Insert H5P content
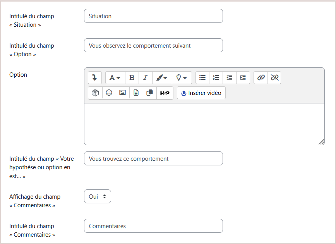This screenshot has height=244, width=336. click(165, 93)
